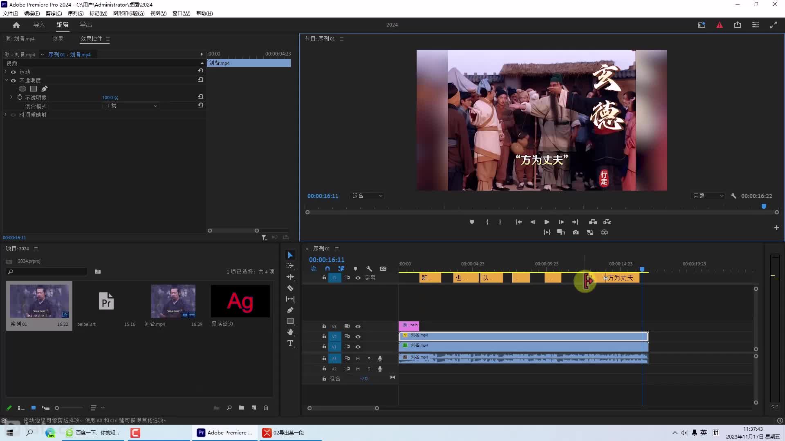Open 序列01 timeline panel menu

(337, 249)
